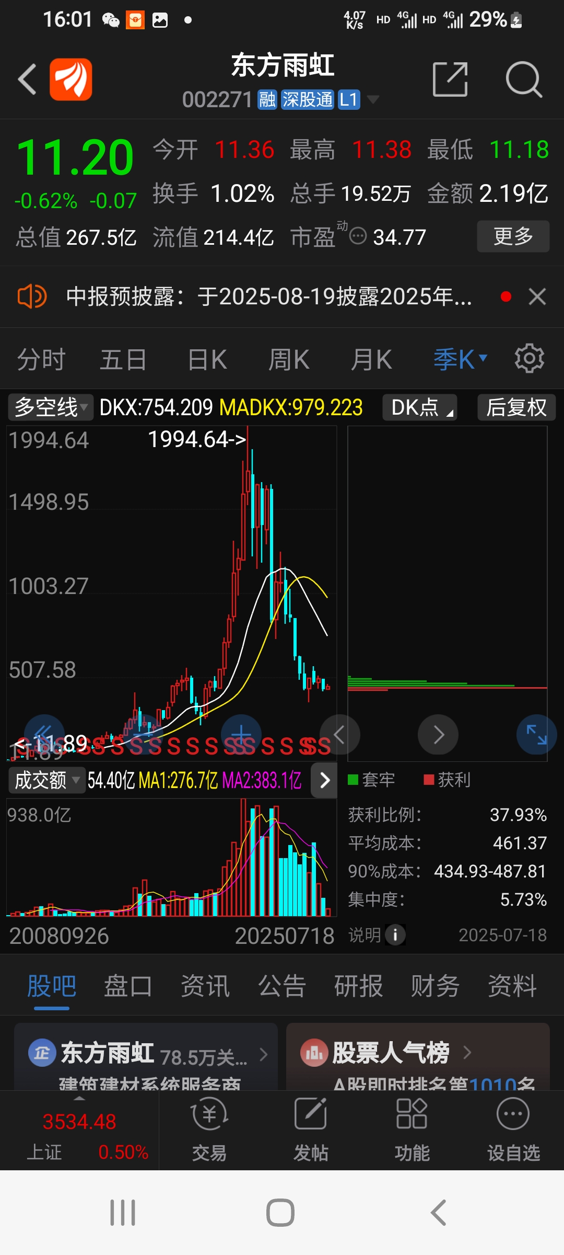Switch to 周K chart tab
The height and width of the screenshot is (1255, 564).
(x=289, y=359)
